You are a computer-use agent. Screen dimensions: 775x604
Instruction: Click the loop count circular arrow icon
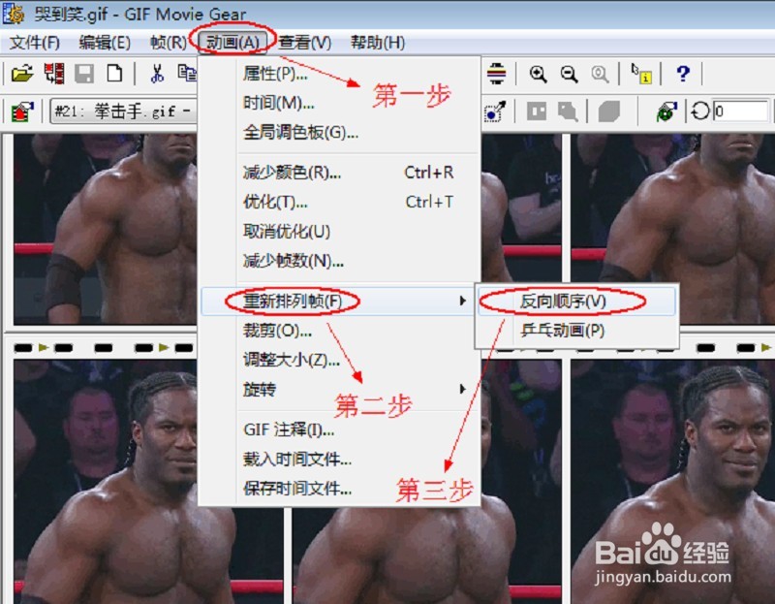coord(699,111)
